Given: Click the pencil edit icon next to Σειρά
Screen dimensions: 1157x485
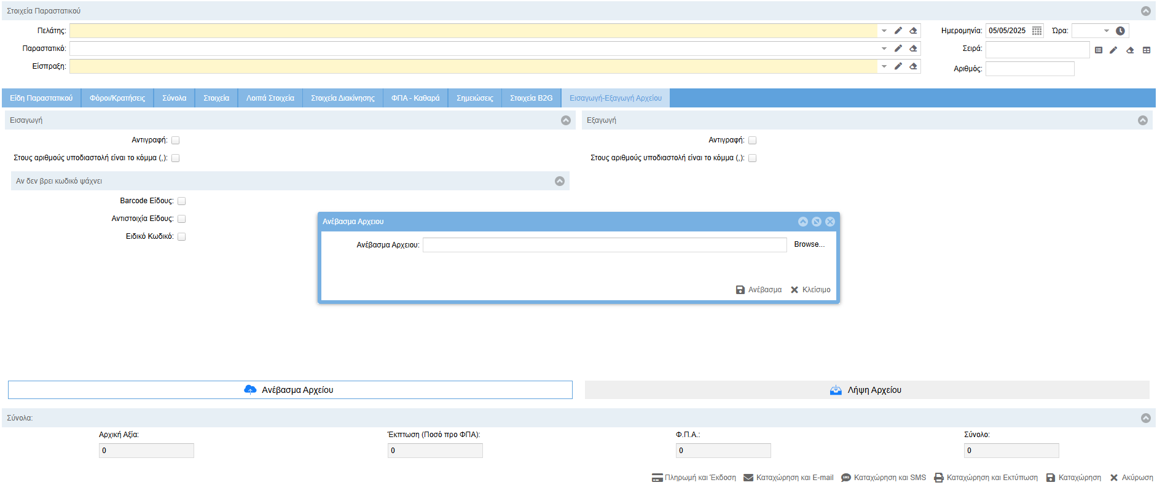Looking at the screenshot, I should [x=1113, y=50].
